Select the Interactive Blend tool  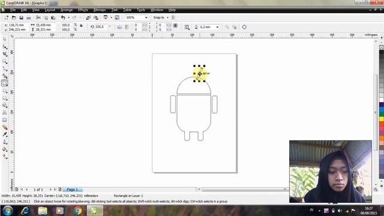(x=4, y=127)
